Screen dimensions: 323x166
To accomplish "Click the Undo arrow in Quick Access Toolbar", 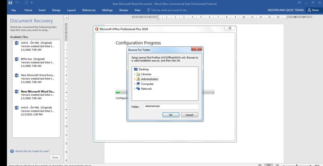I will [x=18, y=3].
